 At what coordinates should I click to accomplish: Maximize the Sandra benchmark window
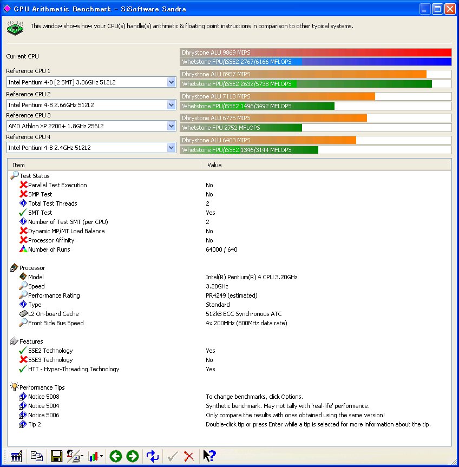coord(437,9)
